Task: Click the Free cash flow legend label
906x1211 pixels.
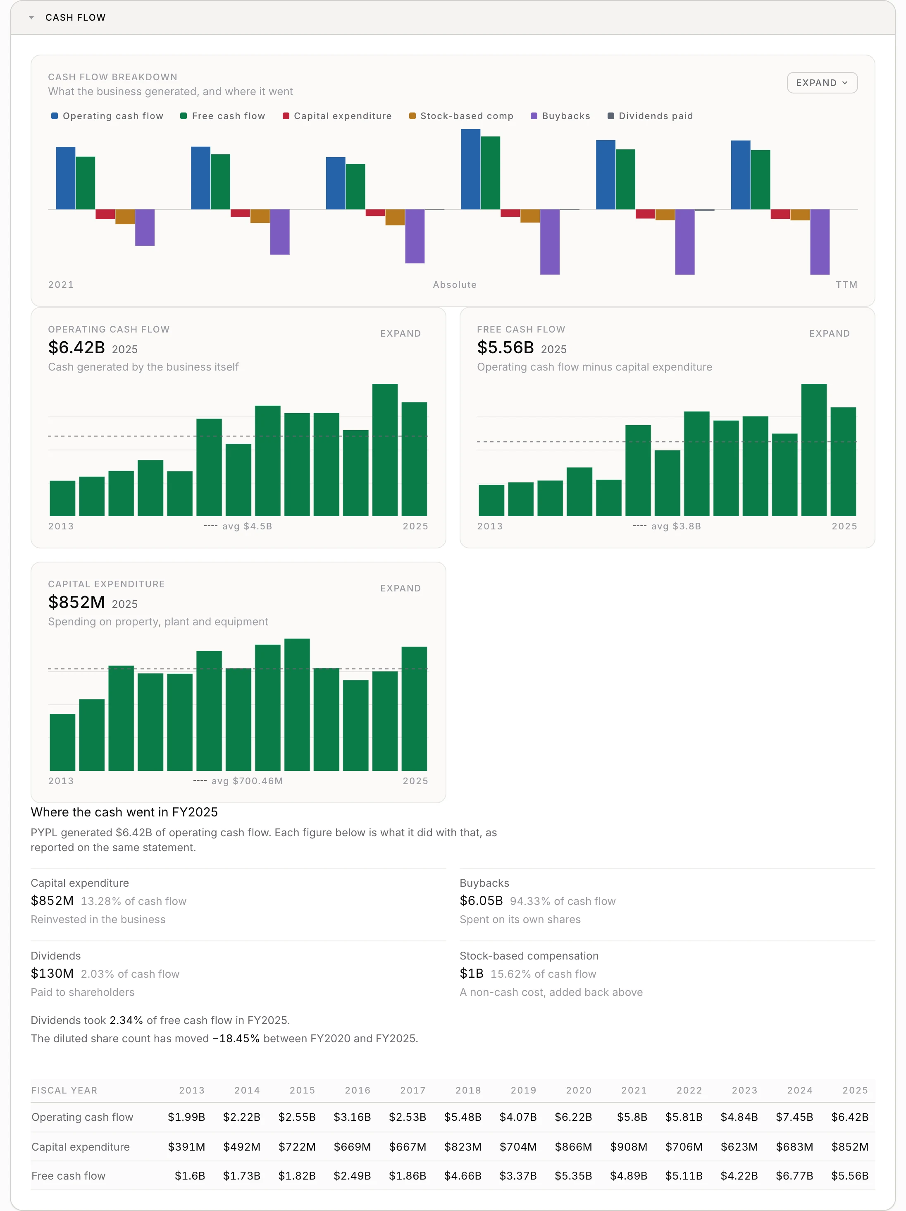Action: click(x=229, y=116)
